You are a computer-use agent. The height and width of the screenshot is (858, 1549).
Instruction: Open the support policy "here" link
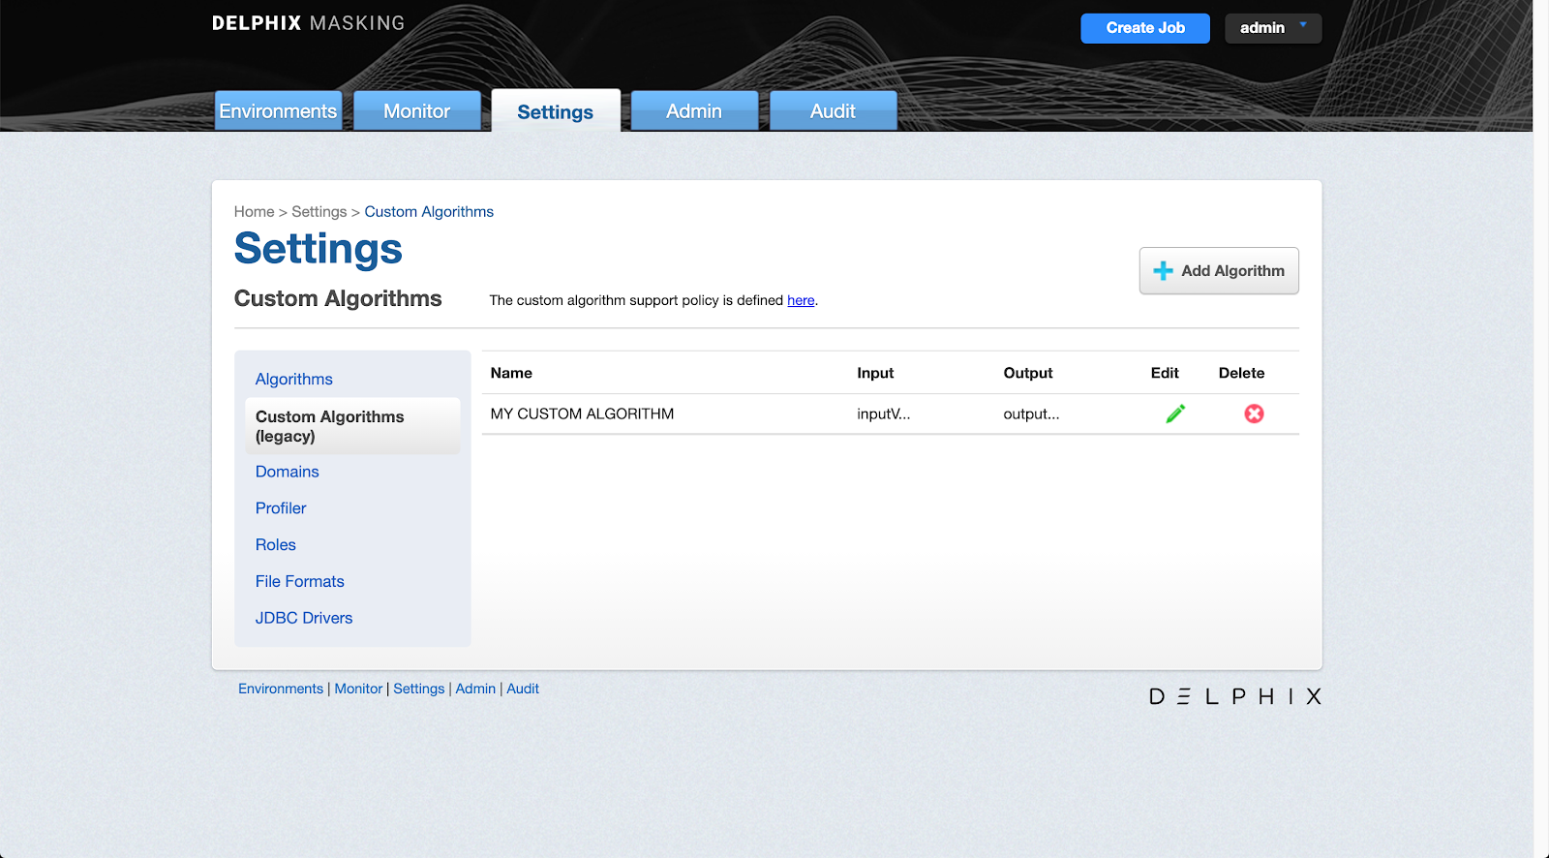coord(800,300)
